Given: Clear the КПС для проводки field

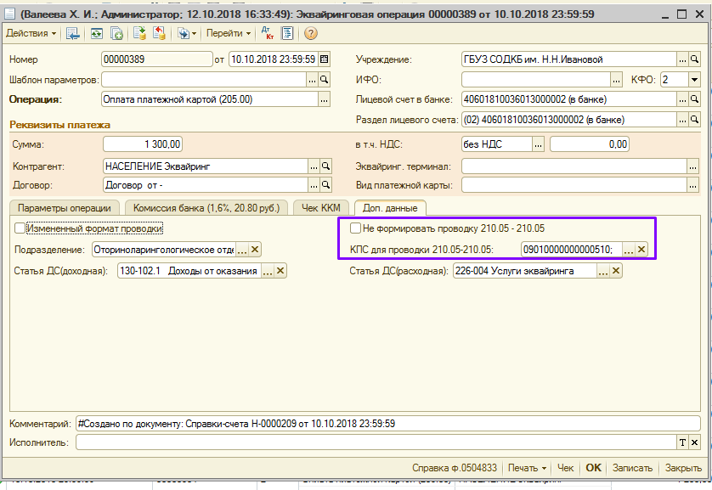Looking at the screenshot, I should point(641,250).
